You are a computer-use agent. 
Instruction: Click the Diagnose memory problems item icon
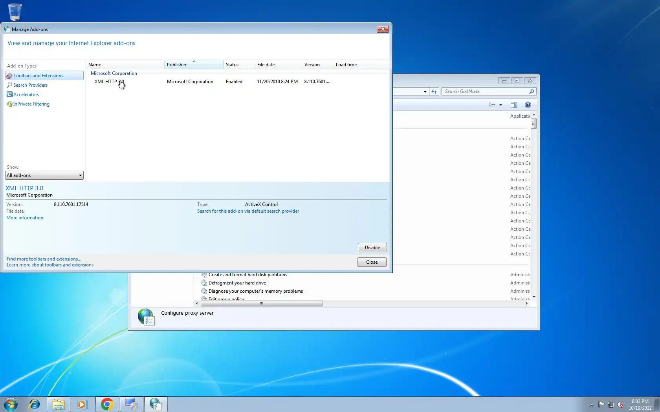204,291
